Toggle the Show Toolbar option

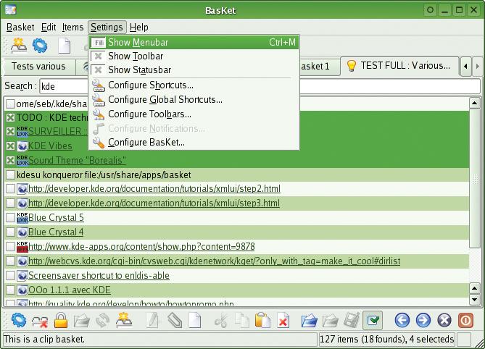(x=194, y=56)
